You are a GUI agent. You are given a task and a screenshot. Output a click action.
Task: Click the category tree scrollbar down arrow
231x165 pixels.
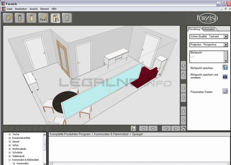tap(45, 164)
